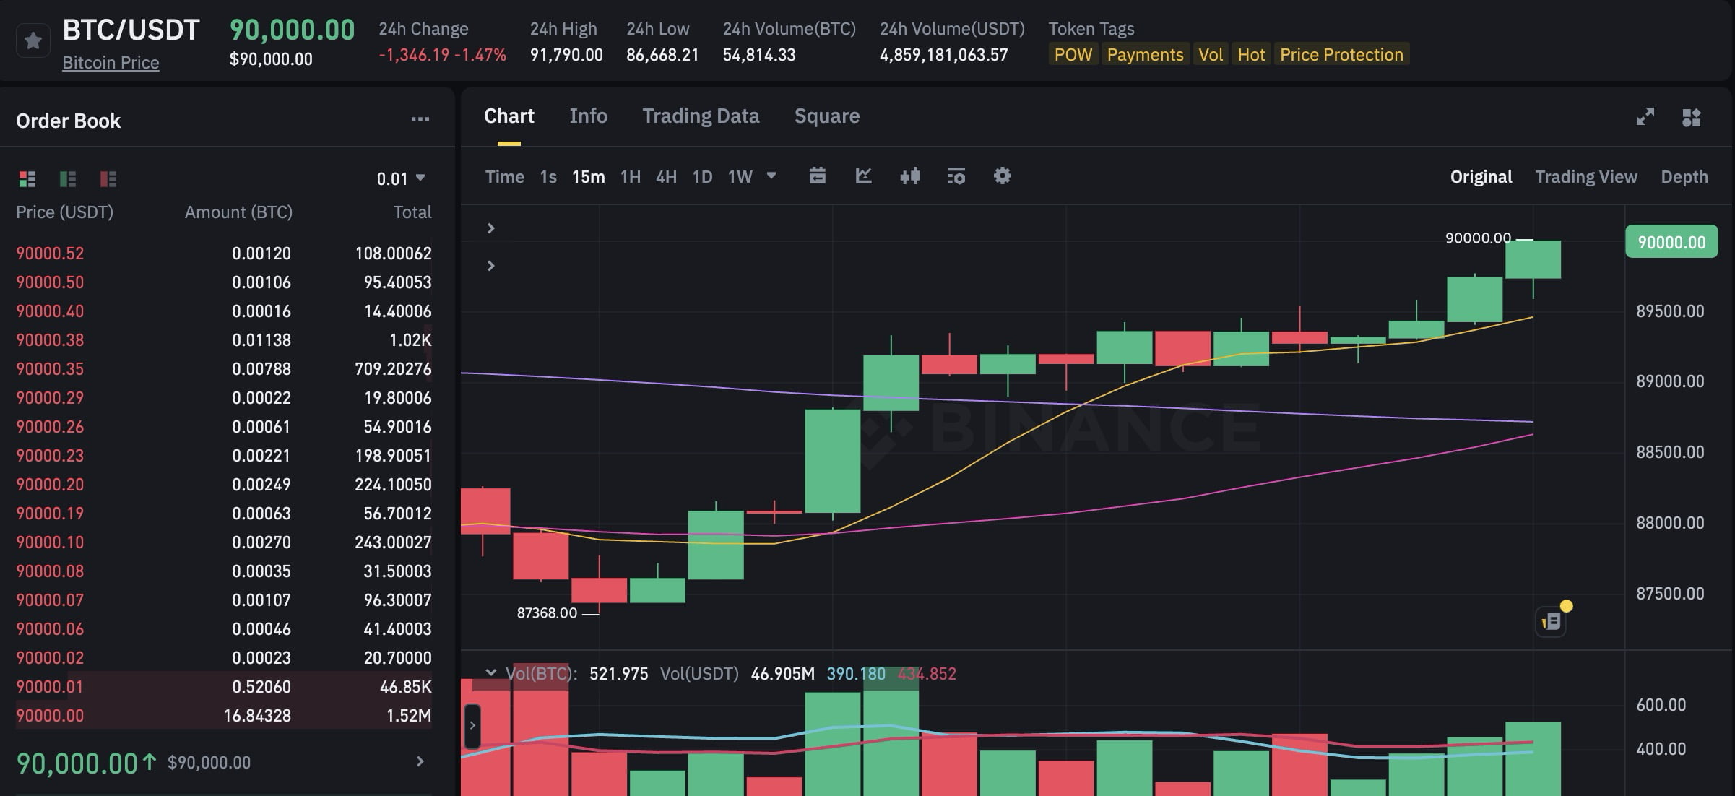1735x796 pixels.
Task: Switch to Trading View chart
Action: point(1586,177)
